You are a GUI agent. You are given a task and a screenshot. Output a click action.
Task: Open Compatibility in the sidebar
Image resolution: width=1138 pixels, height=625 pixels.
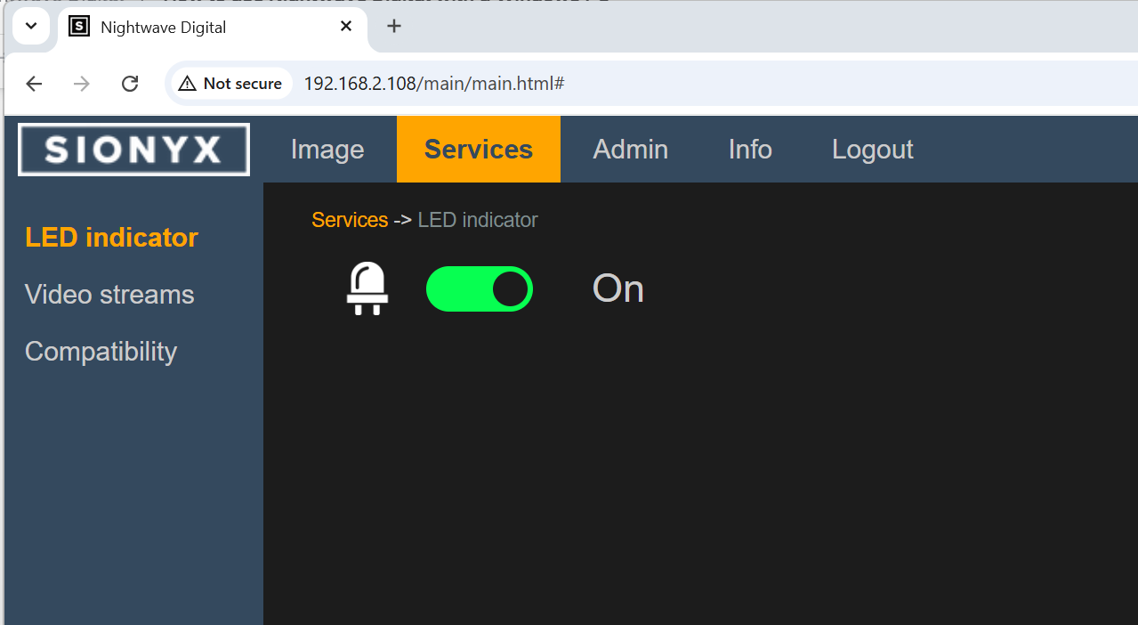click(101, 352)
